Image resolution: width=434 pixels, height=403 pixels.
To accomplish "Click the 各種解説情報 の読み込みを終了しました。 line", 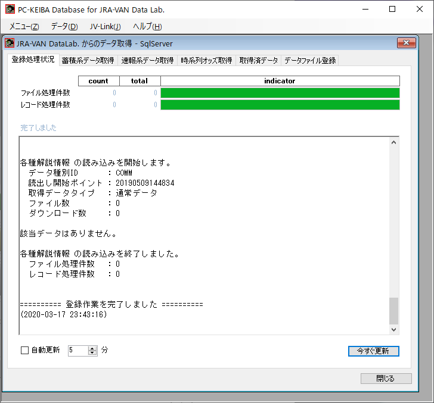I will point(100,254).
